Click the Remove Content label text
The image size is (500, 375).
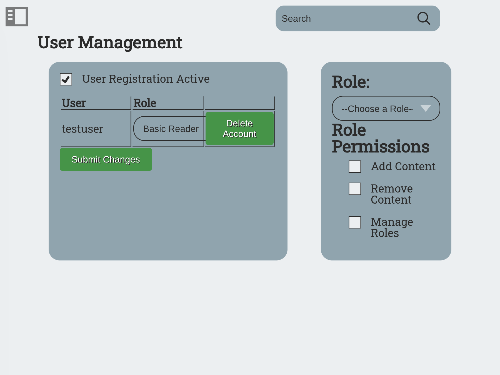click(392, 194)
